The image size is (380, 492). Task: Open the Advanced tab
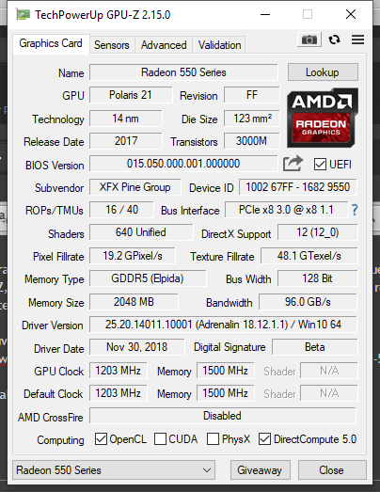[164, 45]
